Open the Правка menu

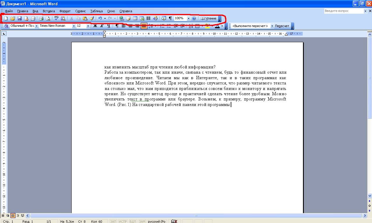coord(23,11)
